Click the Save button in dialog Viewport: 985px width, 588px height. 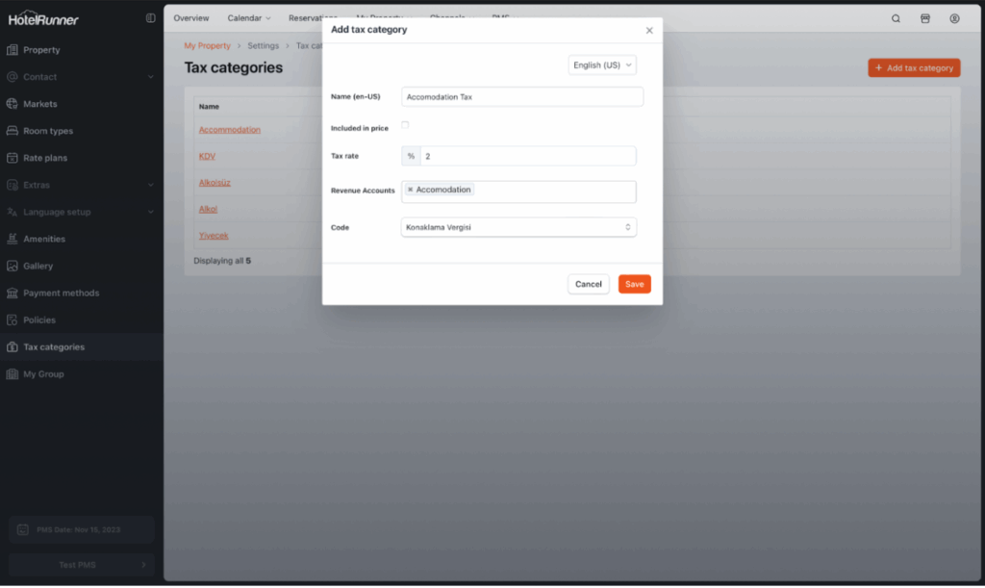tap(634, 284)
